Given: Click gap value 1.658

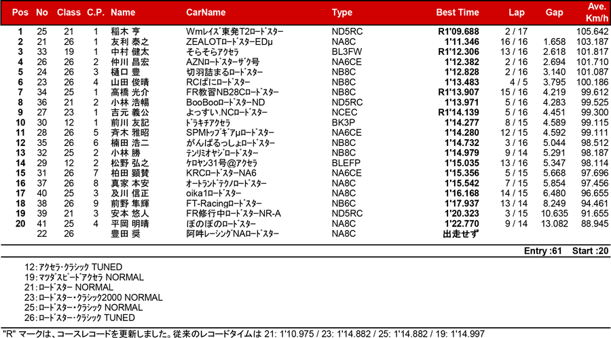Looking at the screenshot, I should 554,41.
